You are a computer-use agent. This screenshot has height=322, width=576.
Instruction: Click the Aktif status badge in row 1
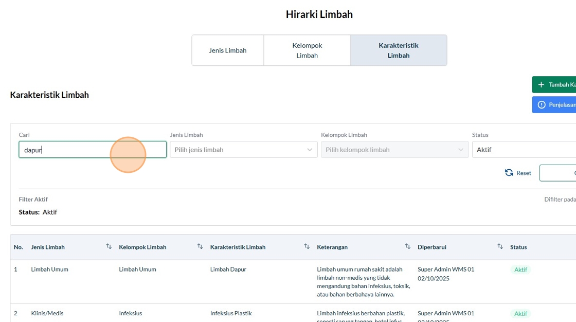click(520, 270)
